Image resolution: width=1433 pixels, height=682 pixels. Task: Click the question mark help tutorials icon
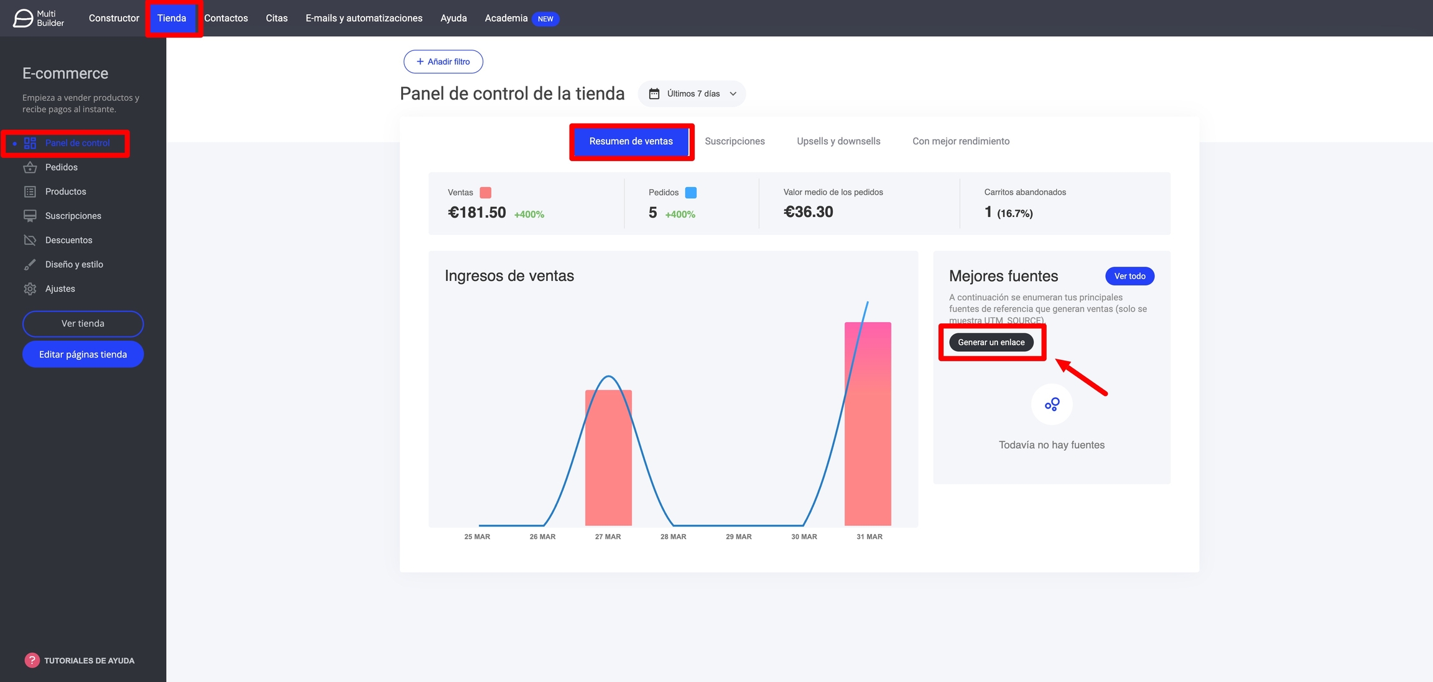point(32,660)
